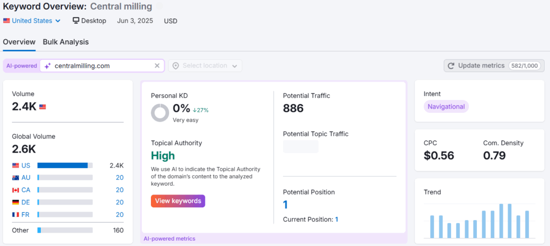Open the Potential Position 1 link
The image size is (550, 246).
click(x=285, y=205)
